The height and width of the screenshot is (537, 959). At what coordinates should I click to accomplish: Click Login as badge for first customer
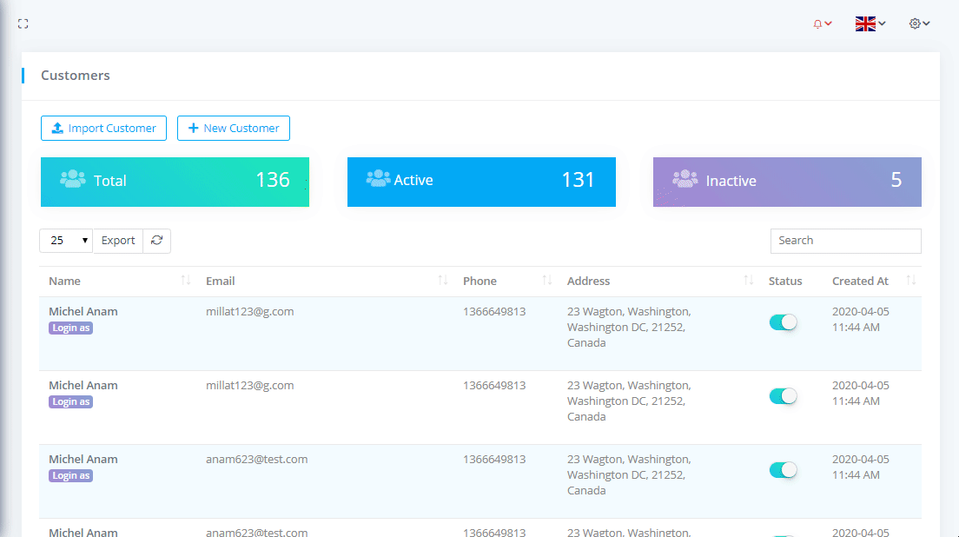(70, 328)
